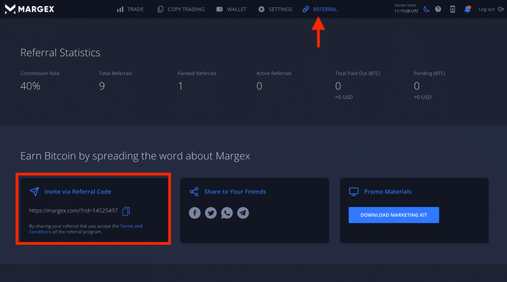507x282 pixels.
Task: Share referral link via Twitter icon
Action: (x=210, y=213)
